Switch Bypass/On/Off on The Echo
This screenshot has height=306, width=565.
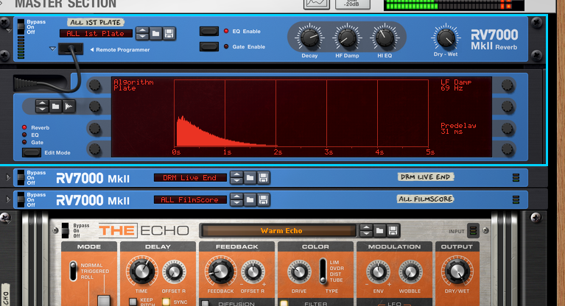(66, 230)
